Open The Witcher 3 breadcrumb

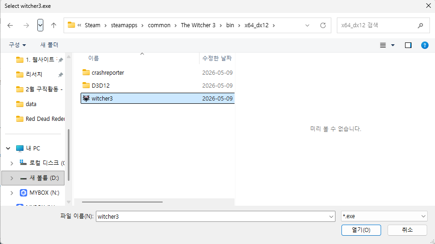pyautogui.click(x=198, y=25)
